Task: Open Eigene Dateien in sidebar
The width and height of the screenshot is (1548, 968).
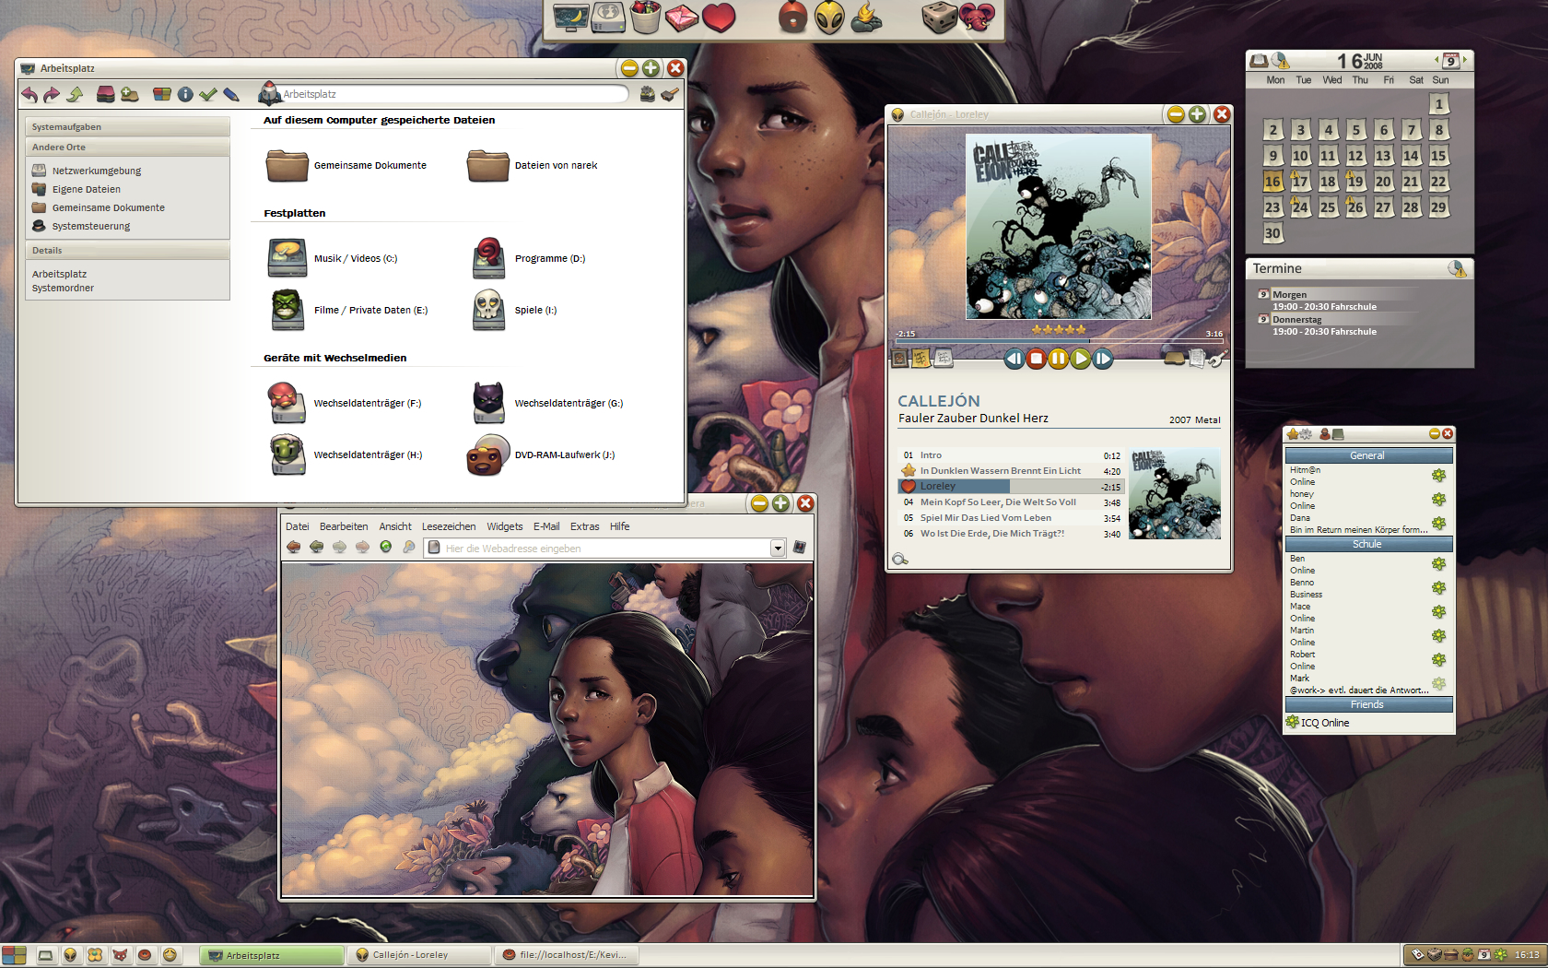Action: click(x=76, y=189)
